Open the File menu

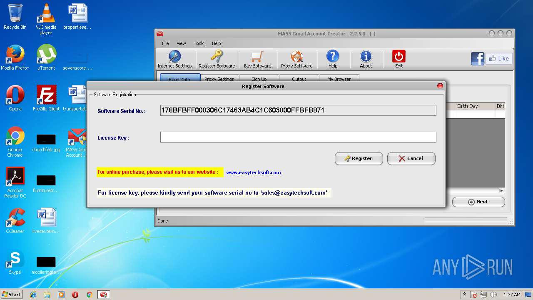(165, 43)
